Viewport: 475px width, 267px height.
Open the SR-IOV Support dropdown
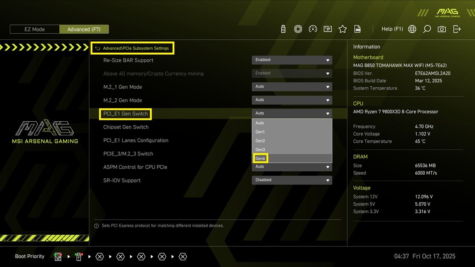292,180
